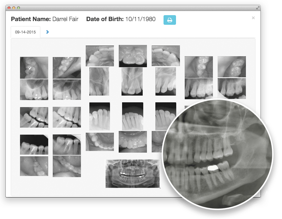
Task: Close the patient viewer with X
Action: point(253,18)
